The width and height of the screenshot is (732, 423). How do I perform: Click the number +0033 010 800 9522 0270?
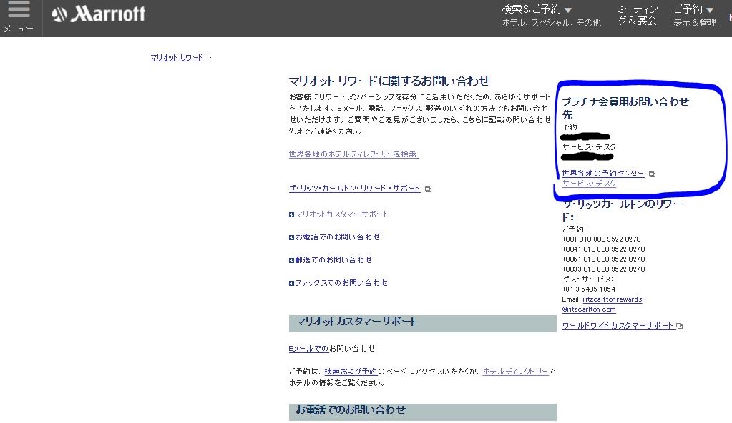coord(603,269)
